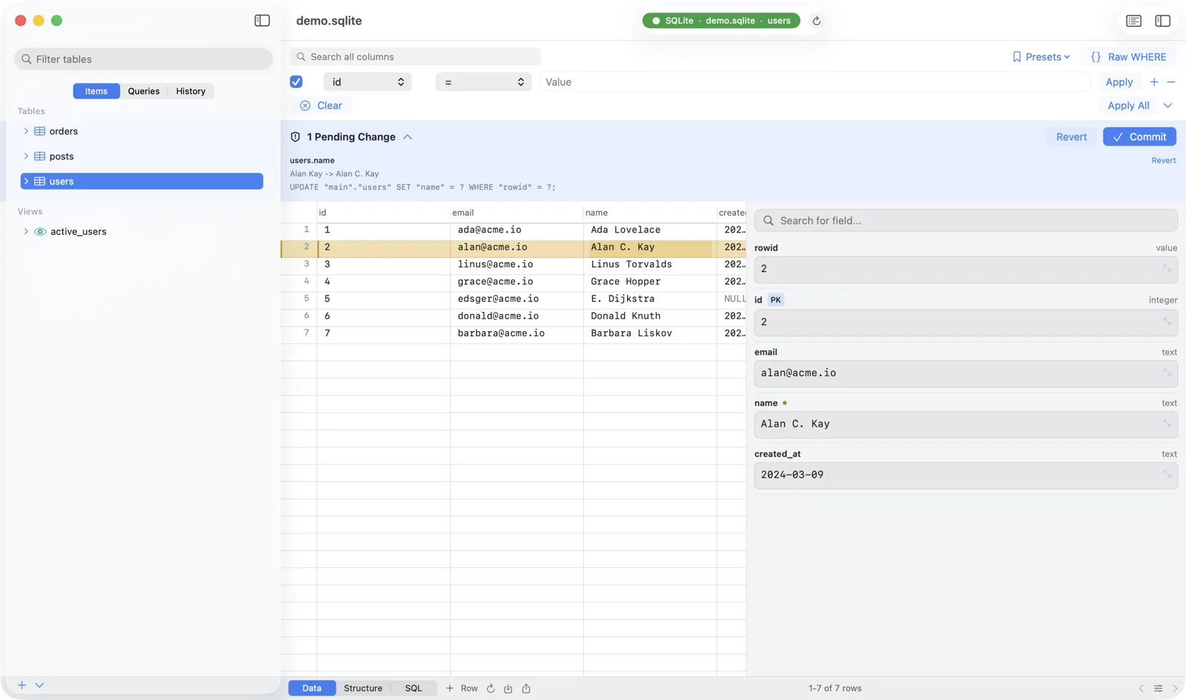This screenshot has width=1186, height=700.
Task: Click the large Revert button beside Commit
Action: [1071, 137]
